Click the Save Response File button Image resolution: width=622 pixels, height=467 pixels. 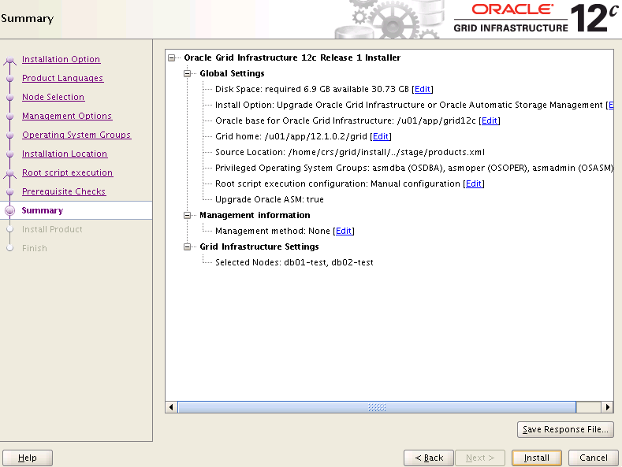565,429
